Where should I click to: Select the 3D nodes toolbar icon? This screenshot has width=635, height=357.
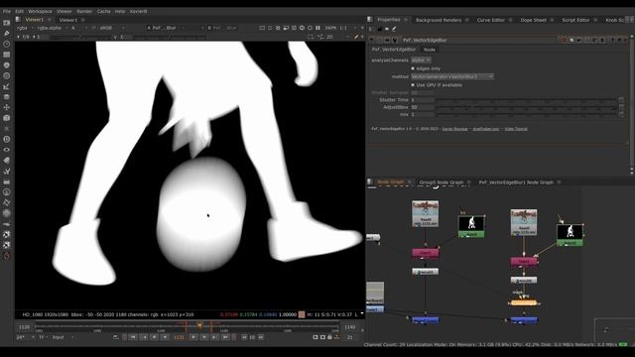click(x=7, y=118)
